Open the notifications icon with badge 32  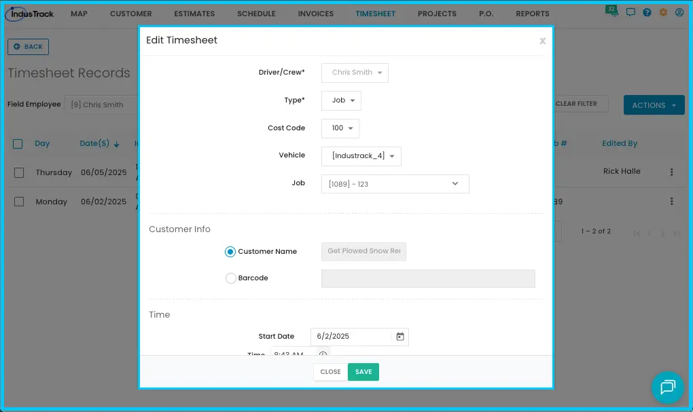point(611,11)
